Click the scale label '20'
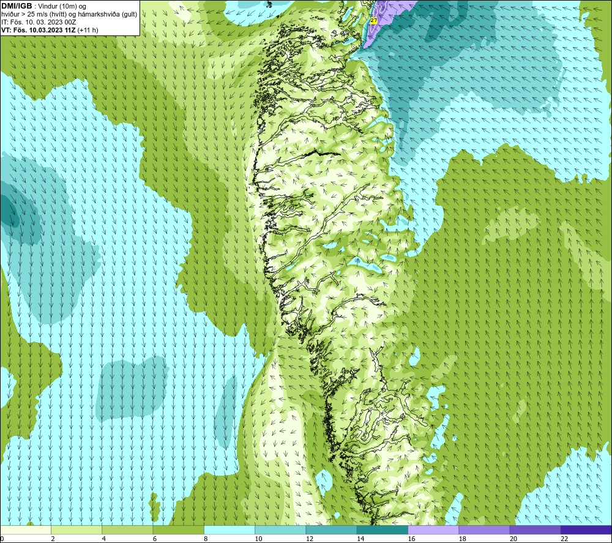 pyautogui.click(x=513, y=539)
